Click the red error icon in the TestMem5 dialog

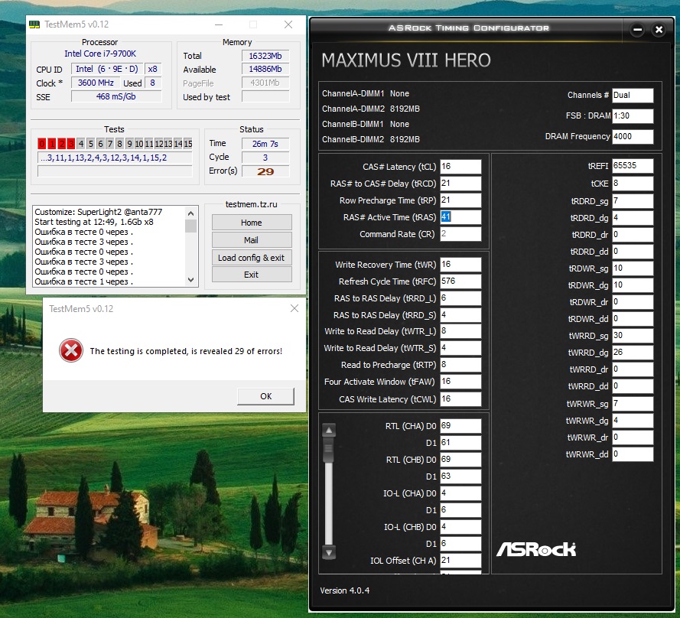point(71,350)
